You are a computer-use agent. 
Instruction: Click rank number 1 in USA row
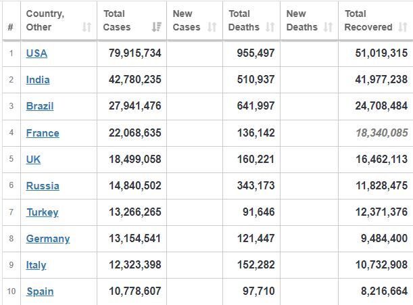[x=11, y=53]
